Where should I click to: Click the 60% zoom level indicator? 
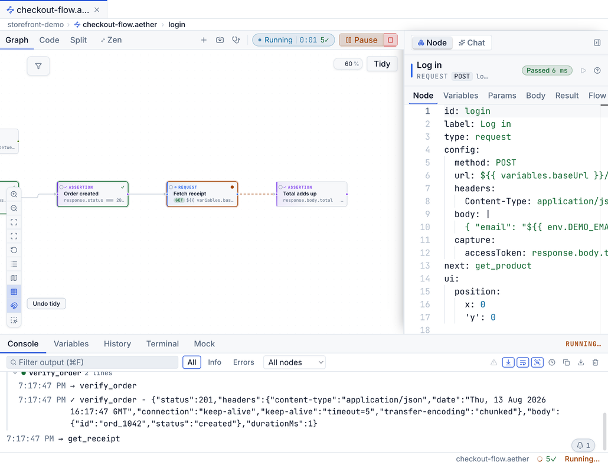pyautogui.click(x=348, y=64)
